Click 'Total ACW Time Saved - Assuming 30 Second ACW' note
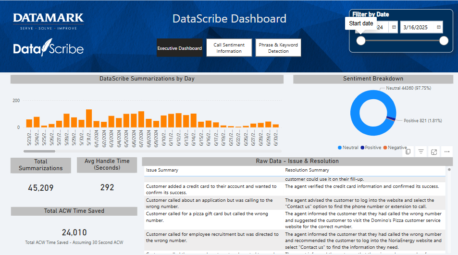This screenshot has height=255, width=458. (74, 243)
